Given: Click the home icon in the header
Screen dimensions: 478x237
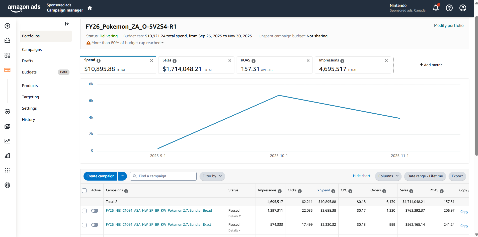Looking at the screenshot, I should [x=90, y=8].
